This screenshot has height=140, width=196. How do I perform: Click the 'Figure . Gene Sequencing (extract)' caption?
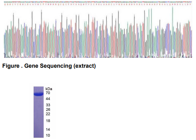tap(49, 66)
